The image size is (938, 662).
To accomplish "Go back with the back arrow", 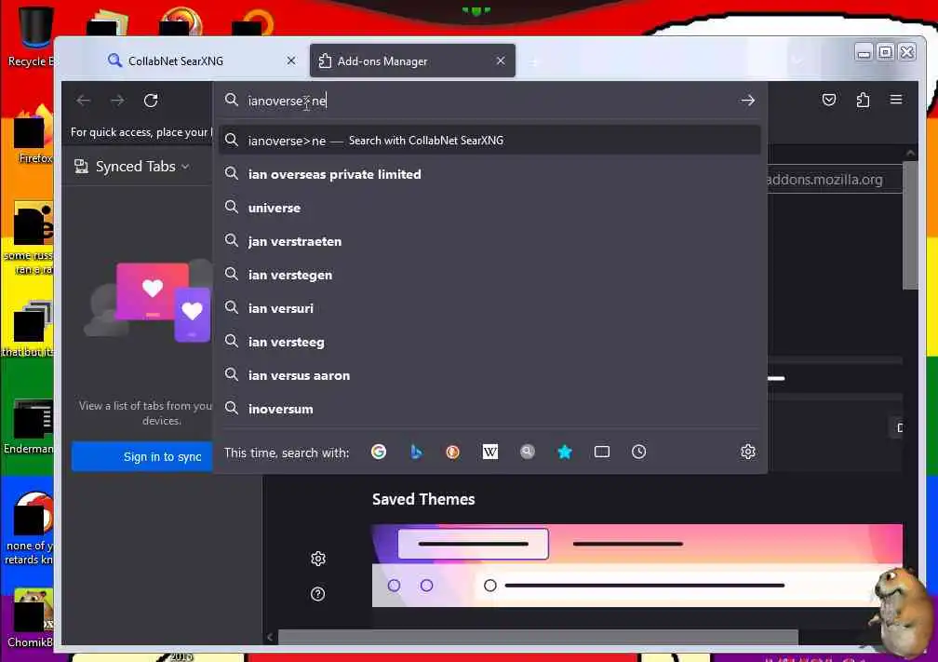I will tap(84, 101).
